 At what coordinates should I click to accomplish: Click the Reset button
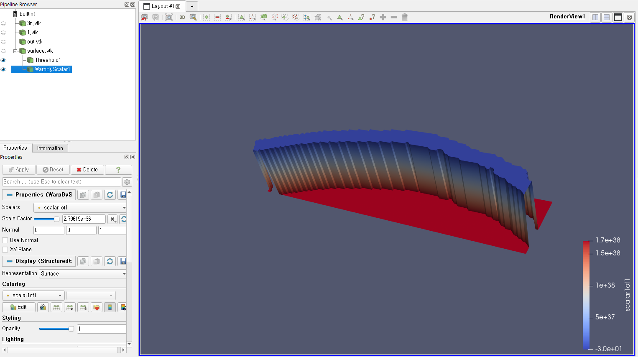point(53,170)
